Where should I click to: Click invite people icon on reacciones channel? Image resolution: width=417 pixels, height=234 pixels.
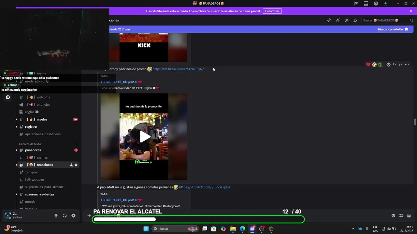71,165
